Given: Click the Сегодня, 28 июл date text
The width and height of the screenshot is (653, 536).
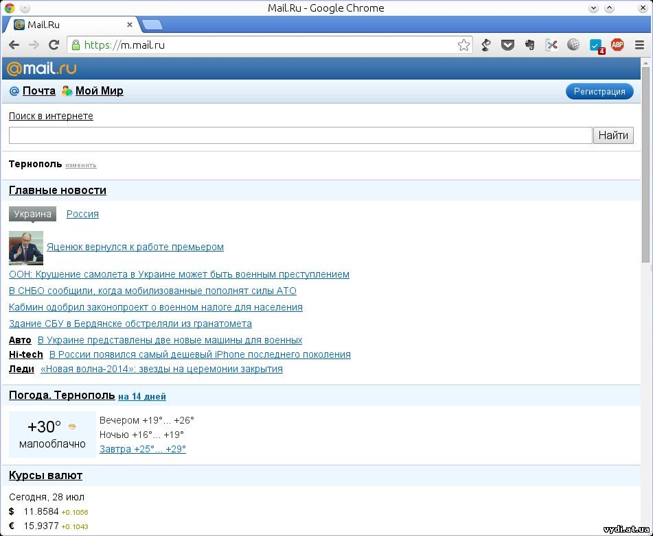Looking at the screenshot, I should [x=47, y=498].
